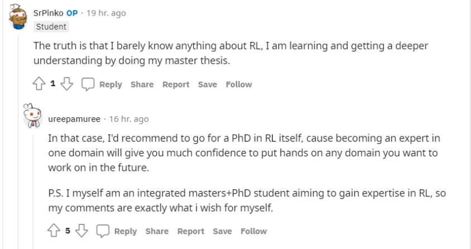Follow ureepamuree's comment thread
This screenshot has height=249, width=471.
(254, 231)
